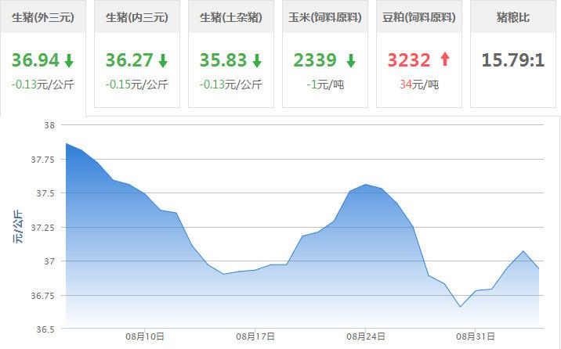Click the chart peak near 08月24日

[366, 185]
